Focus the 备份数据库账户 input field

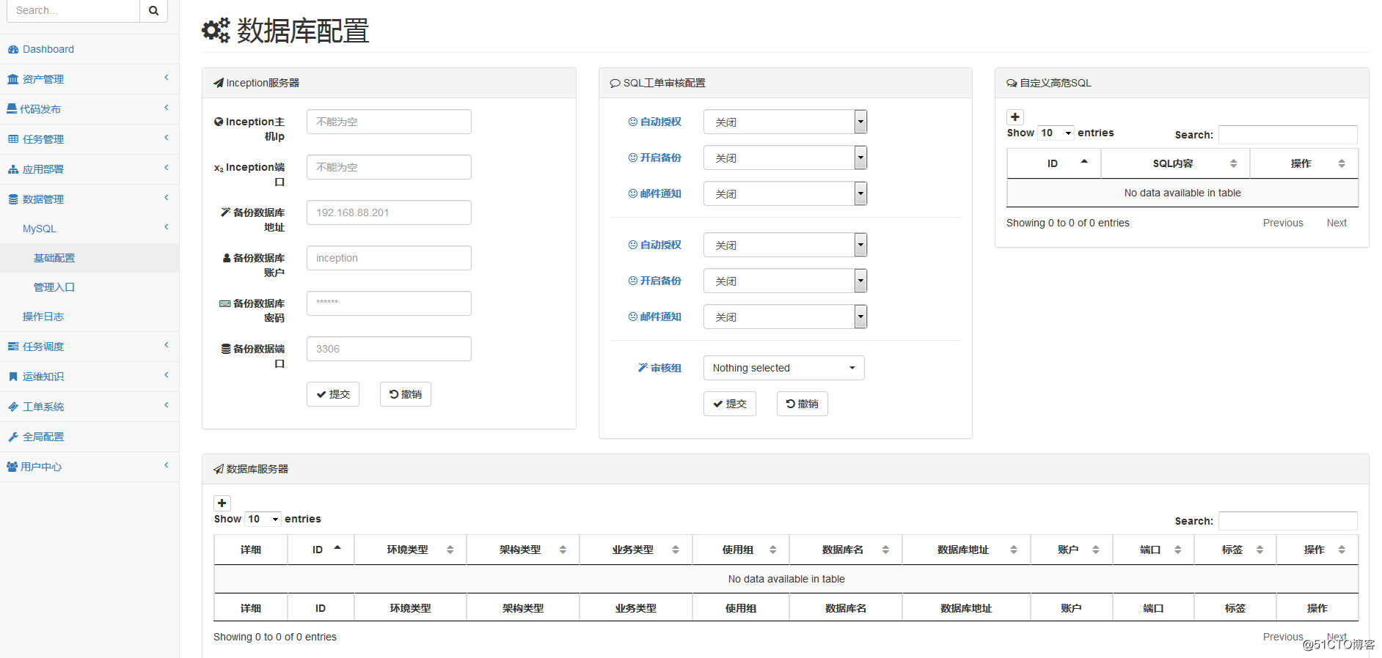pos(389,258)
